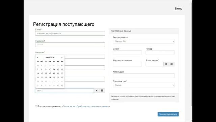216x122 pixels.
Task: Select June 30 in the calendar
Action: [46, 82]
